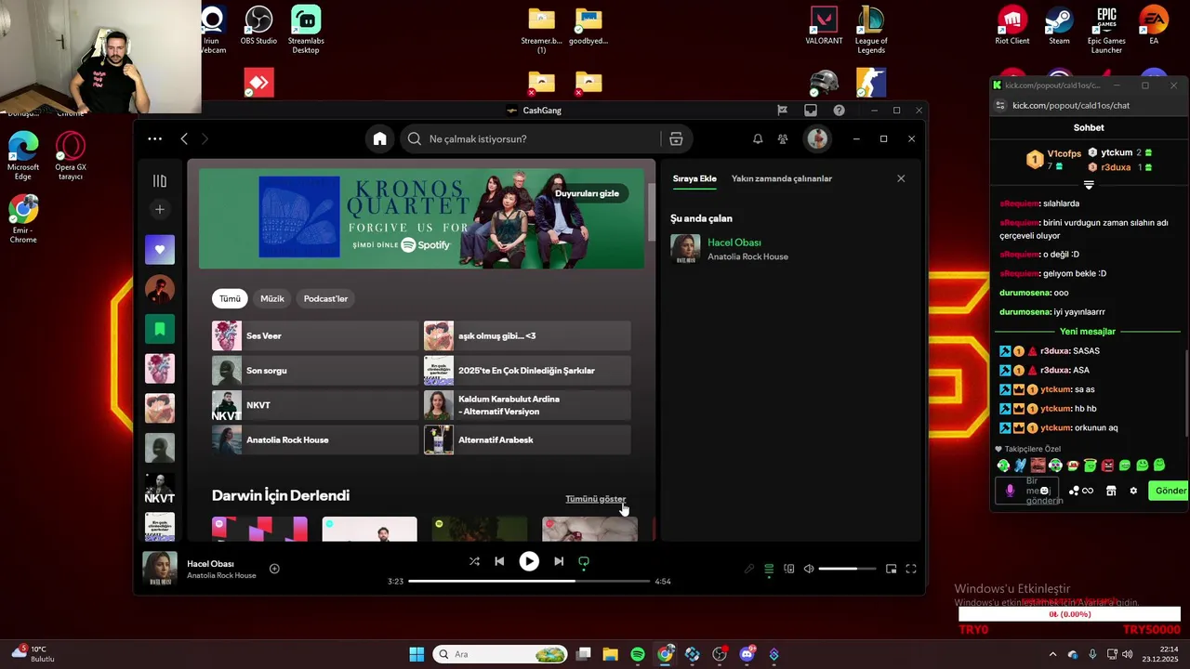1190x669 pixels.
Task: Click the Yeni mesajlar divider in chat
Action: 1088,332
